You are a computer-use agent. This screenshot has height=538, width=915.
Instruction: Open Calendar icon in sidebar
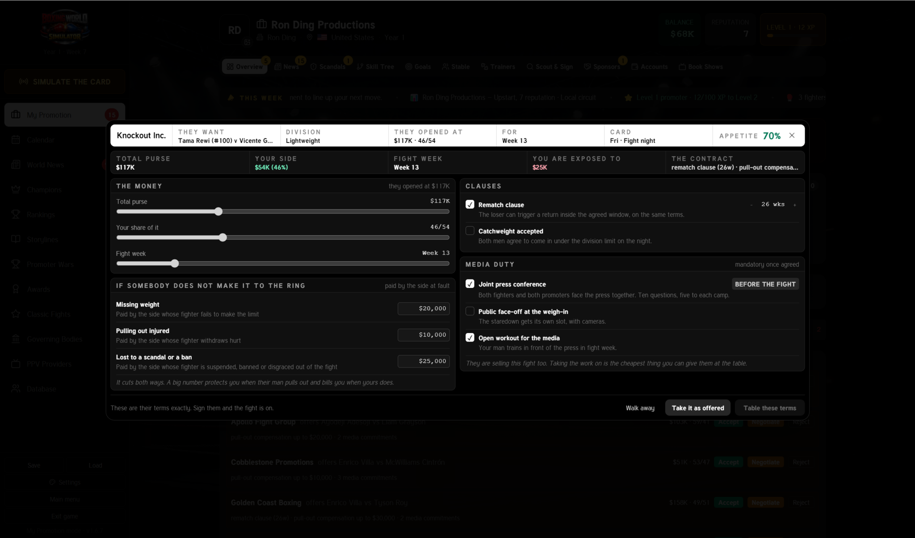coord(16,140)
